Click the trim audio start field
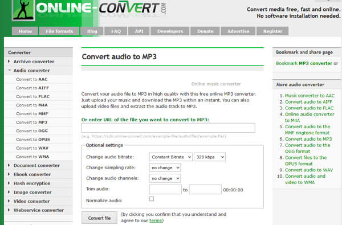The height and width of the screenshot is (225, 342). 165,189
